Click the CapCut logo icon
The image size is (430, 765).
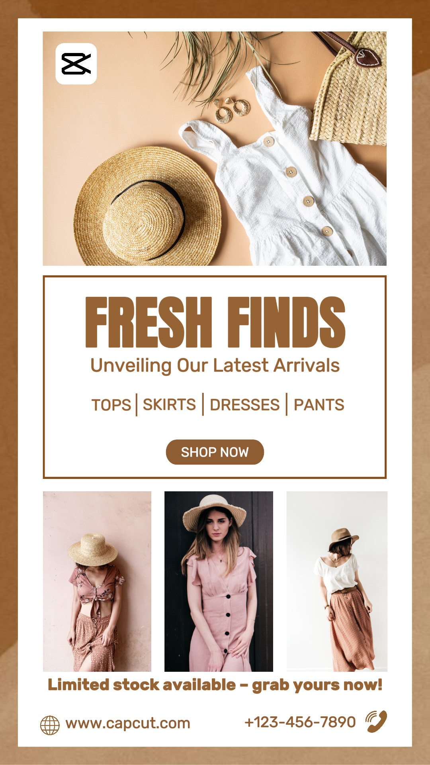pyautogui.click(x=76, y=64)
